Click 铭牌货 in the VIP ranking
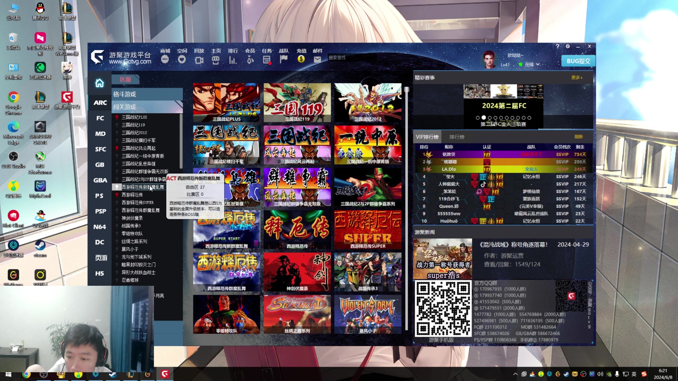The height and width of the screenshot is (381, 678). 448,155
